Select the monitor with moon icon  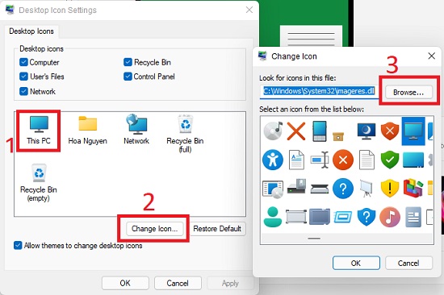367,131
